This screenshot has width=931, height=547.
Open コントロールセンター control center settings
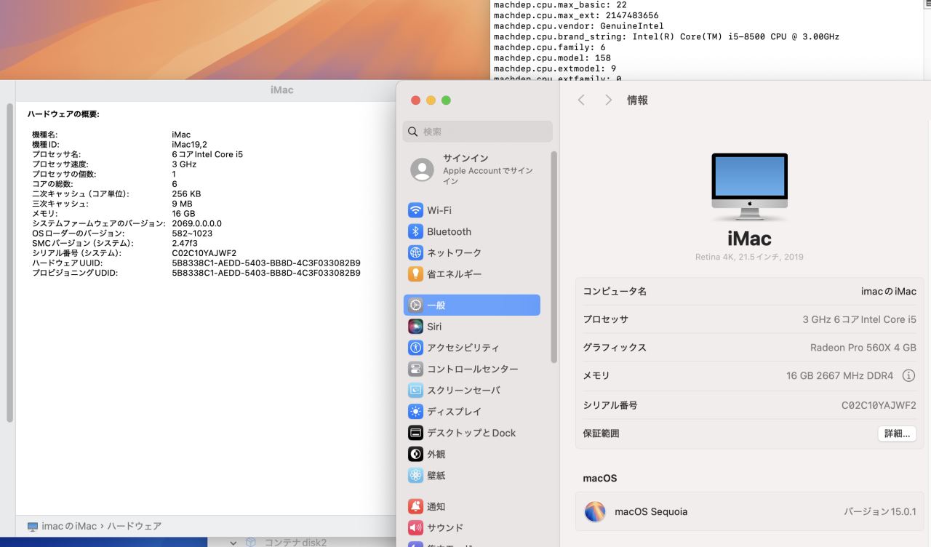[x=472, y=369]
